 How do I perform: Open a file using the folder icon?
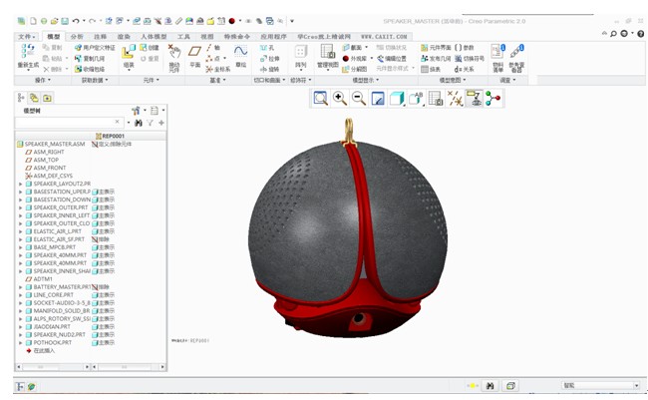54,21
